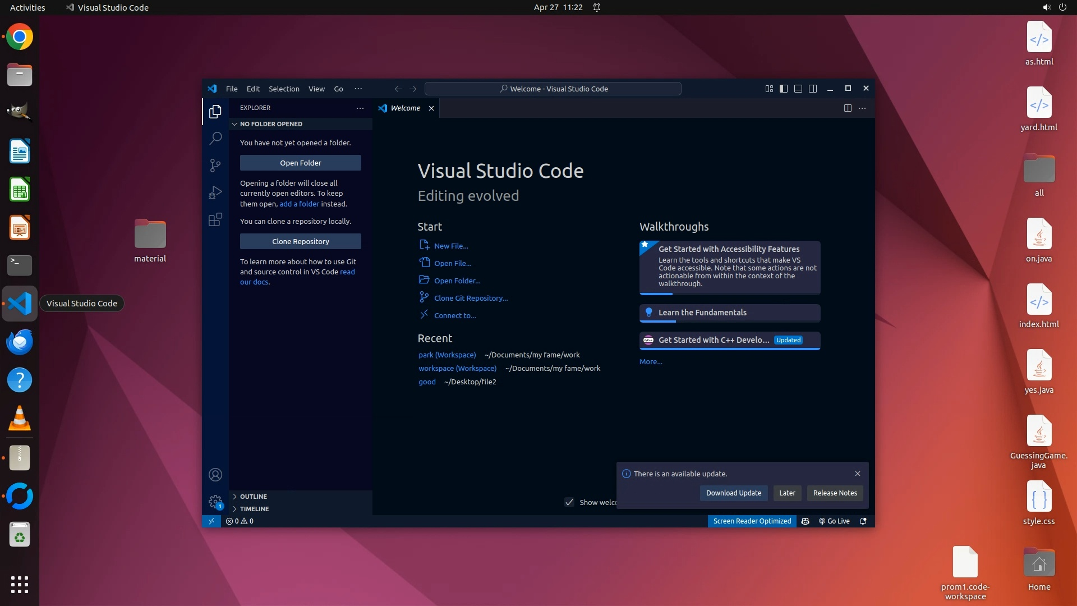Toggle the bottom panel layout button
This screenshot has width=1077, height=606.
pyautogui.click(x=798, y=89)
